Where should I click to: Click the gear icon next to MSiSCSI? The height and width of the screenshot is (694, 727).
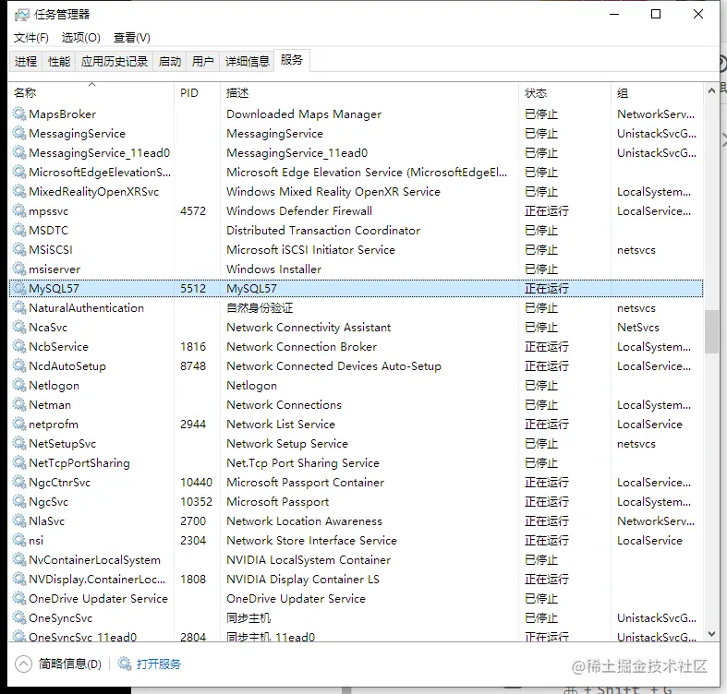pyautogui.click(x=19, y=250)
